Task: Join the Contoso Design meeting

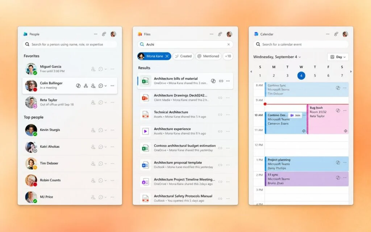Action: point(295,115)
